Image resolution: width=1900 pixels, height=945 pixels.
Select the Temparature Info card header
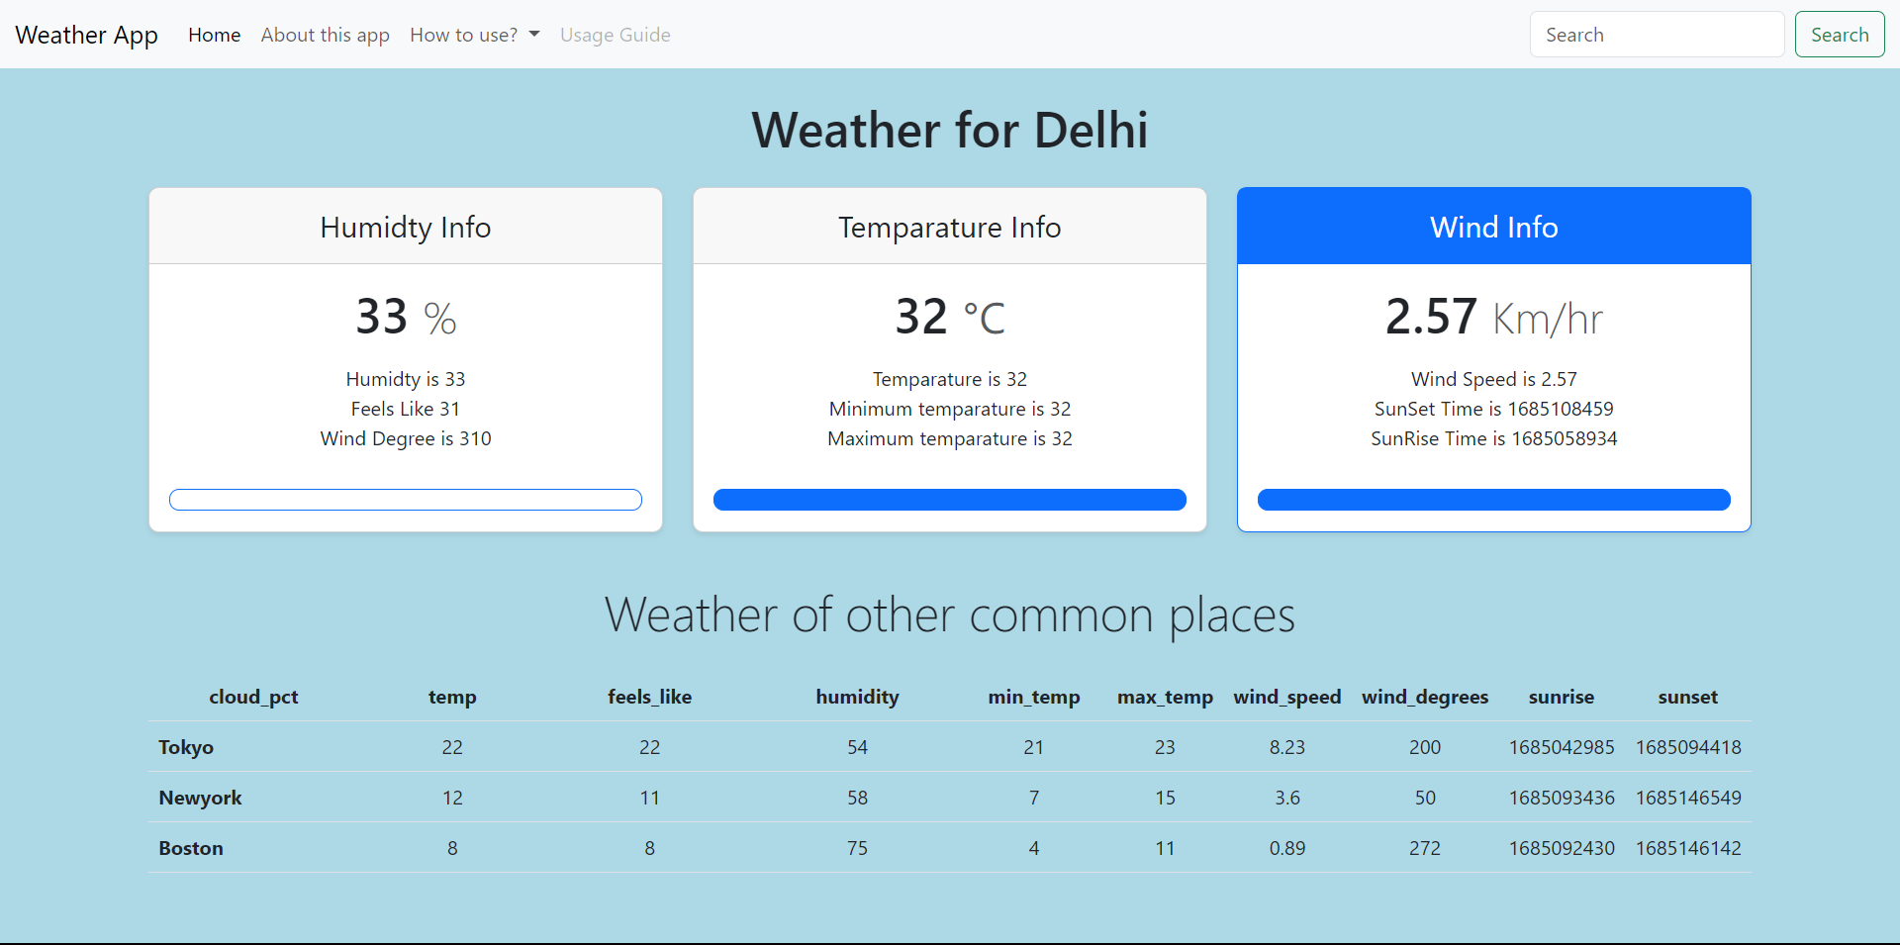950,227
